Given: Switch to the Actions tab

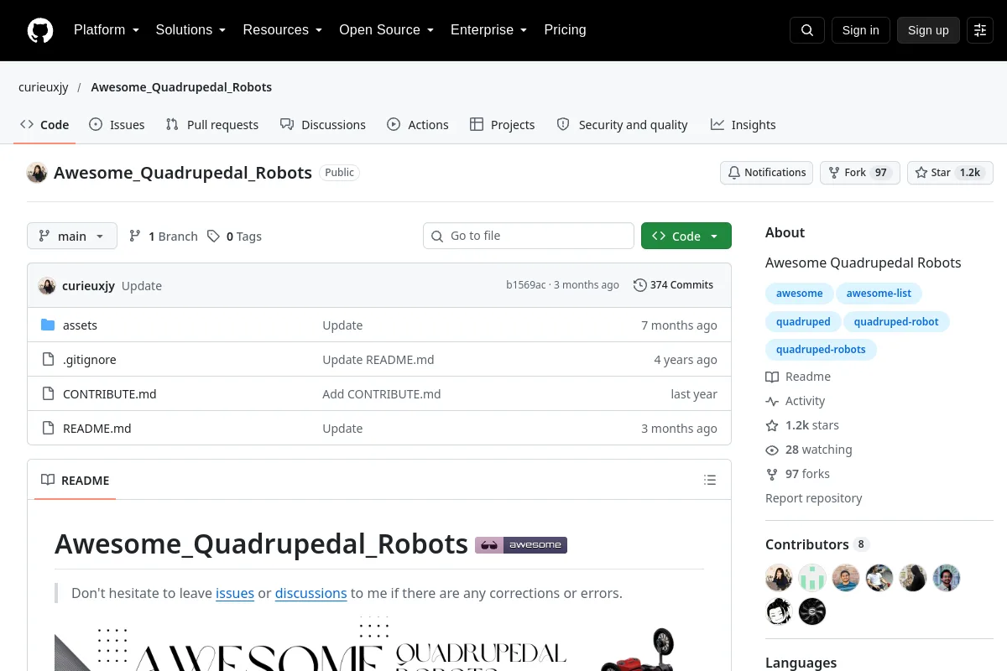Looking at the screenshot, I should tap(418, 125).
